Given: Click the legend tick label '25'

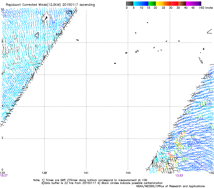Looking at the screenshot, I should (163, 8).
